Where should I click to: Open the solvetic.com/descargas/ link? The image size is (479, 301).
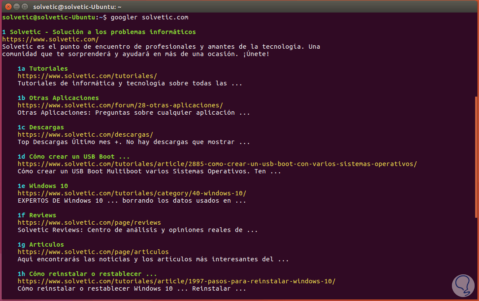point(85,135)
